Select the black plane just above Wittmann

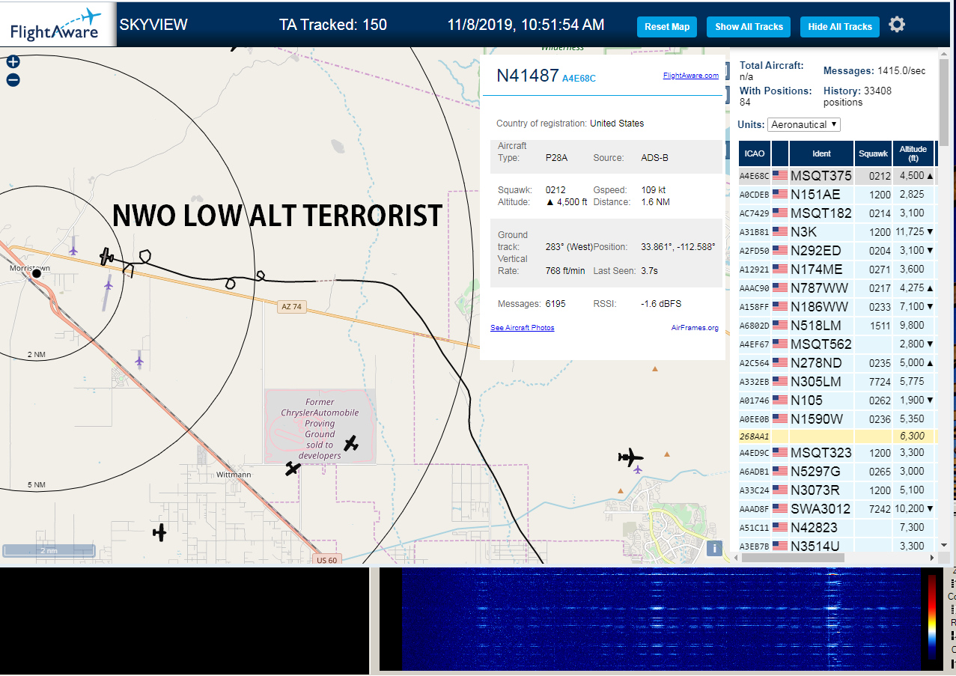point(293,469)
